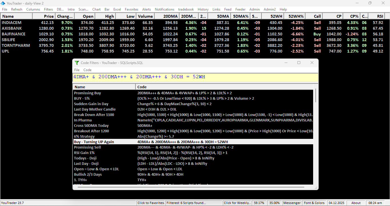
Task: Maximize the Code Filters window
Action: (299, 63)
